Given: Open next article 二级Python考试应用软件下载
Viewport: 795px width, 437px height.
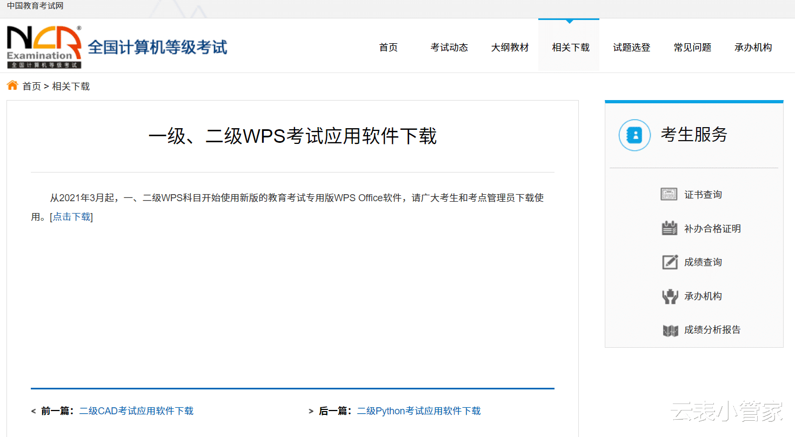Looking at the screenshot, I should (419, 411).
